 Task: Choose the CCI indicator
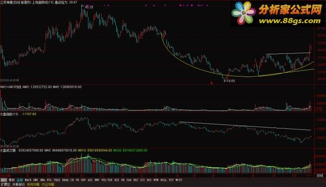[142, 180]
